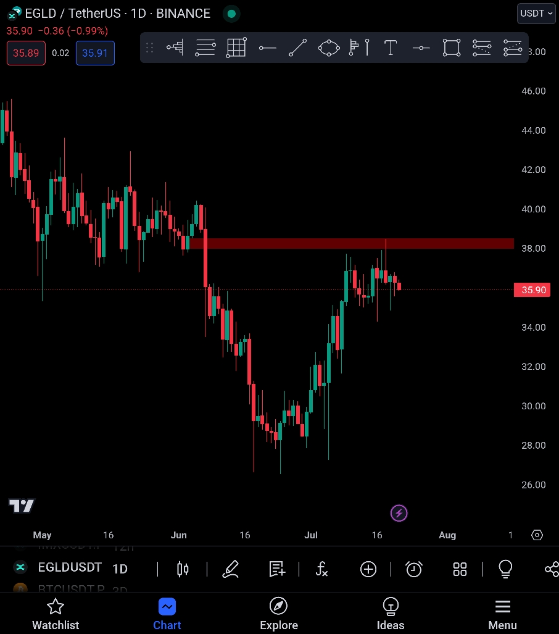This screenshot has height=634, width=559.
Task: Tap the lightbulb icon in chart toolbar
Action: (x=506, y=569)
